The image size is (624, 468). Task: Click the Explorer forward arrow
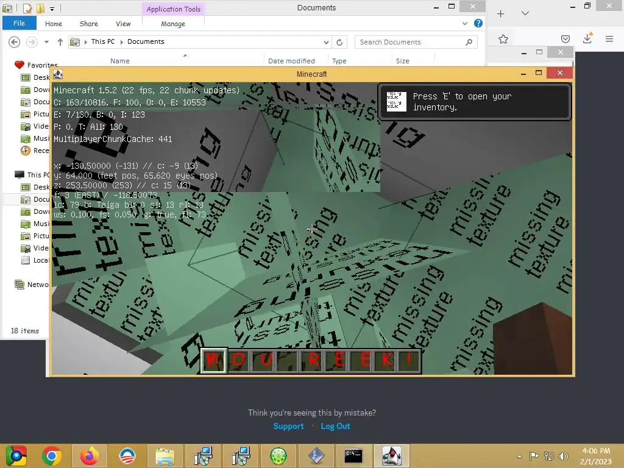tap(32, 42)
